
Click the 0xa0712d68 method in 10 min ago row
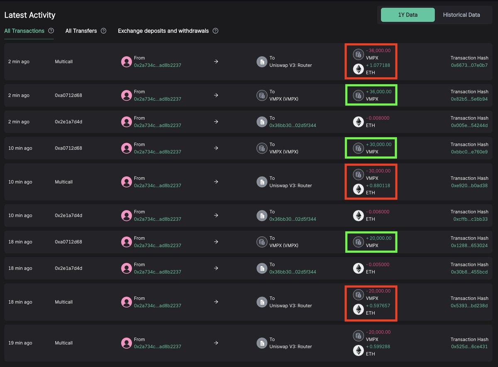click(68, 148)
